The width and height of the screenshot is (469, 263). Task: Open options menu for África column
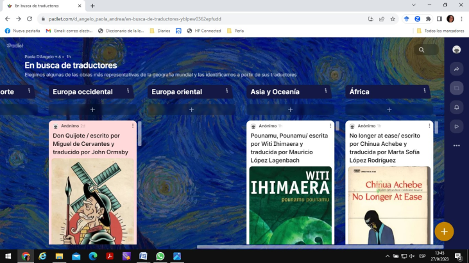(x=424, y=92)
